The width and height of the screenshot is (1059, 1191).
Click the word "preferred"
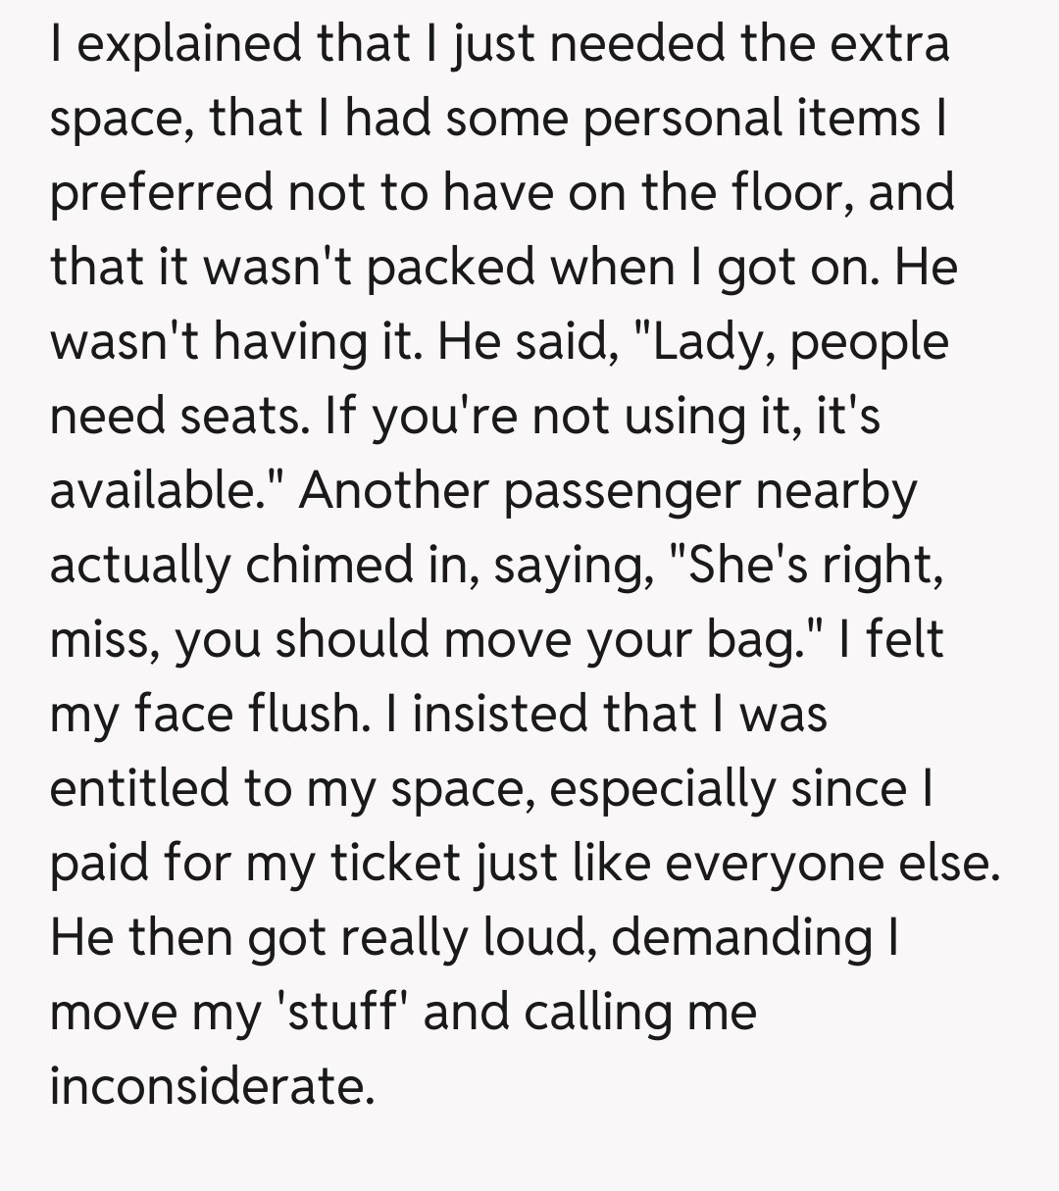[x=161, y=193]
